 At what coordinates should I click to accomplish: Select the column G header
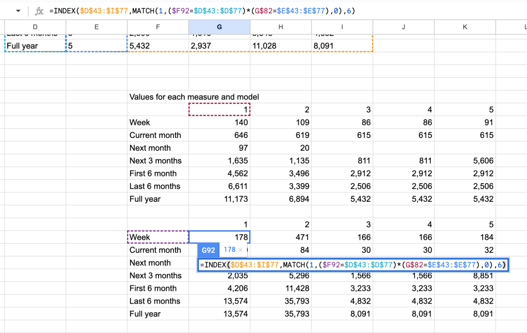click(x=219, y=27)
